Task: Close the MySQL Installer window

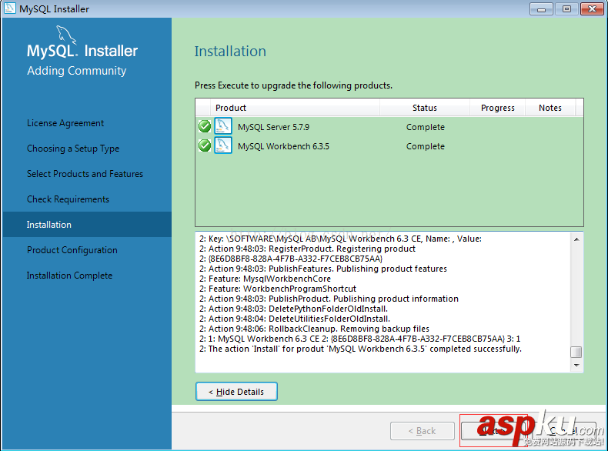Action: pyautogui.click(x=592, y=9)
